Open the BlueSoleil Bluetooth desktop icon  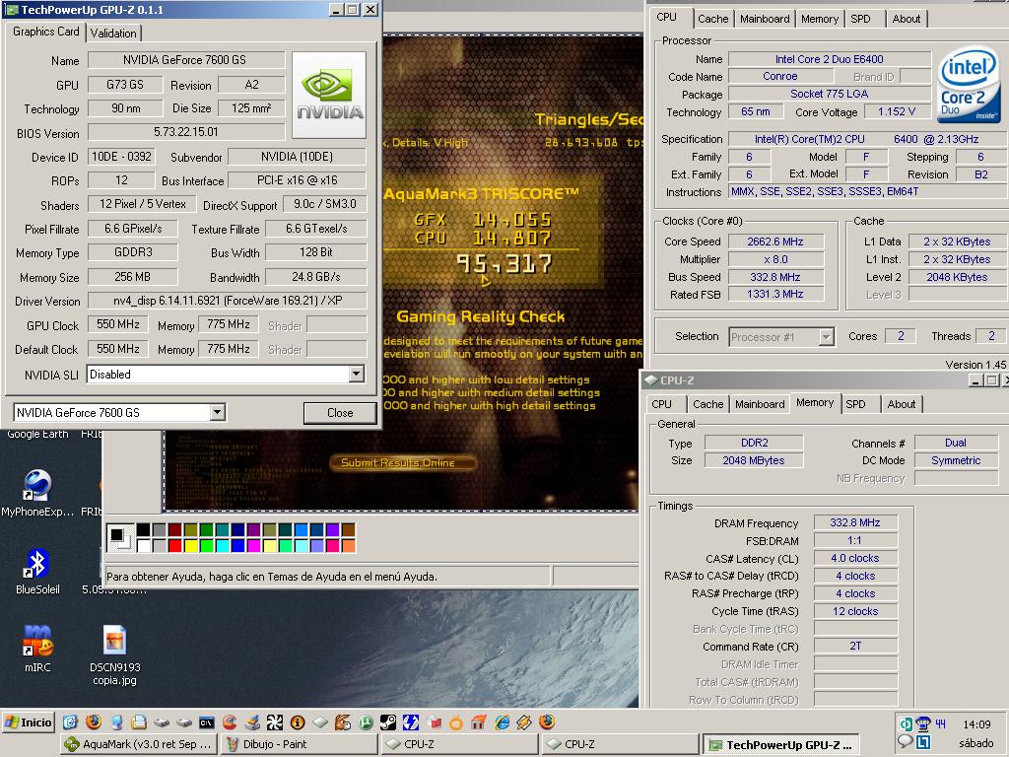(x=37, y=571)
